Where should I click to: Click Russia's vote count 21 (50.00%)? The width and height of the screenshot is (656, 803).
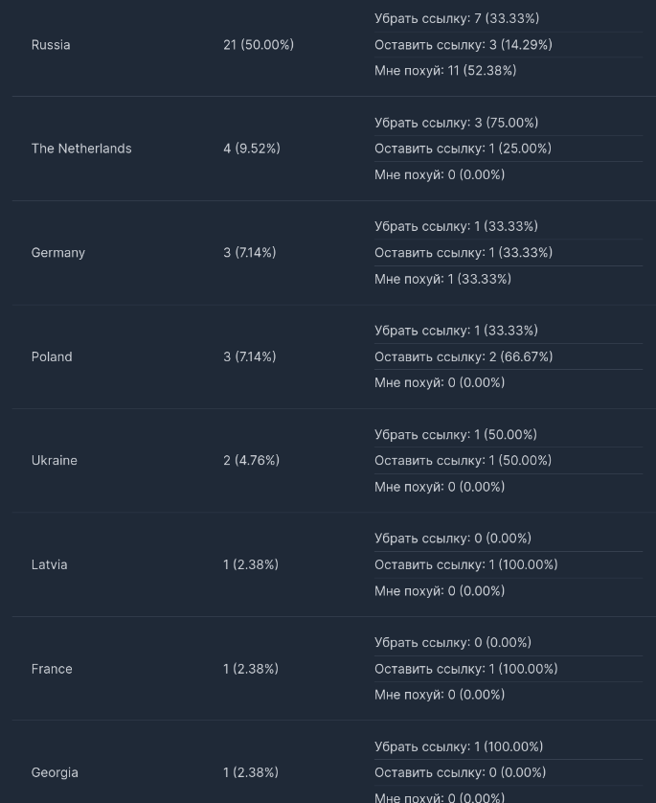click(259, 45)
